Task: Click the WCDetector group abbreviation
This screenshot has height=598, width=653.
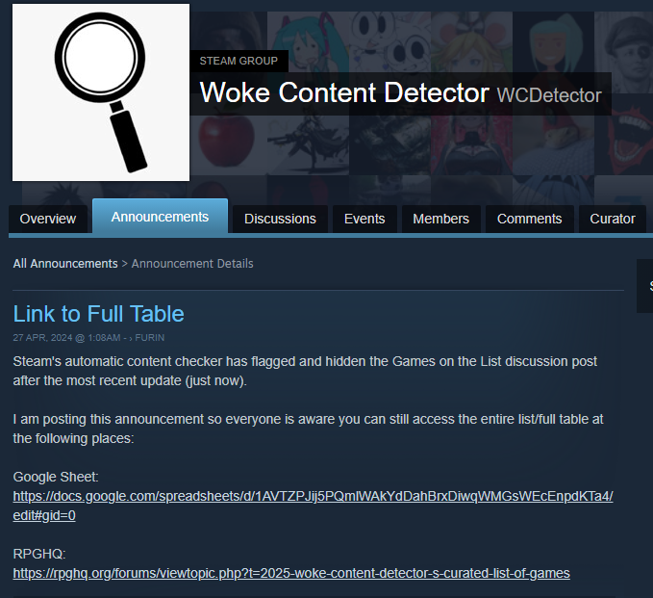Action: point(549,95)
